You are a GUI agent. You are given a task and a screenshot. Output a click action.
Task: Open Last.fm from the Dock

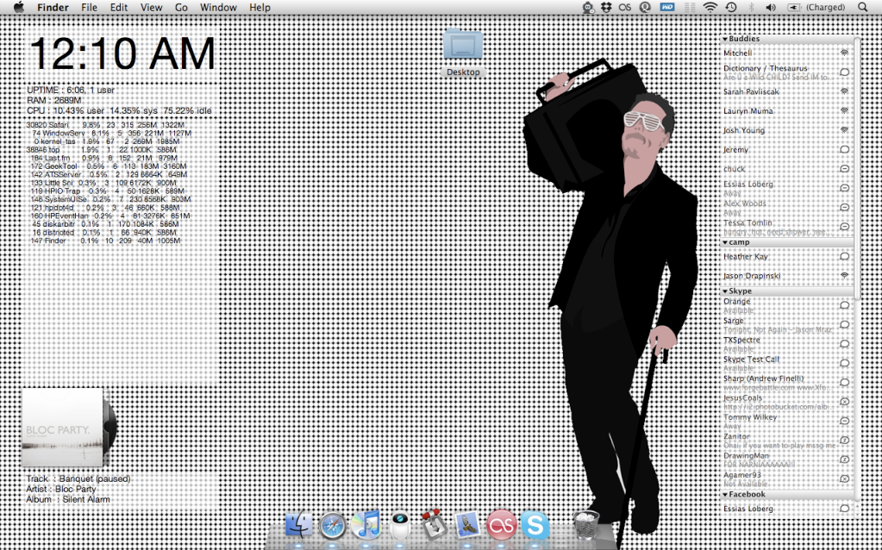[x=501, y=525]
